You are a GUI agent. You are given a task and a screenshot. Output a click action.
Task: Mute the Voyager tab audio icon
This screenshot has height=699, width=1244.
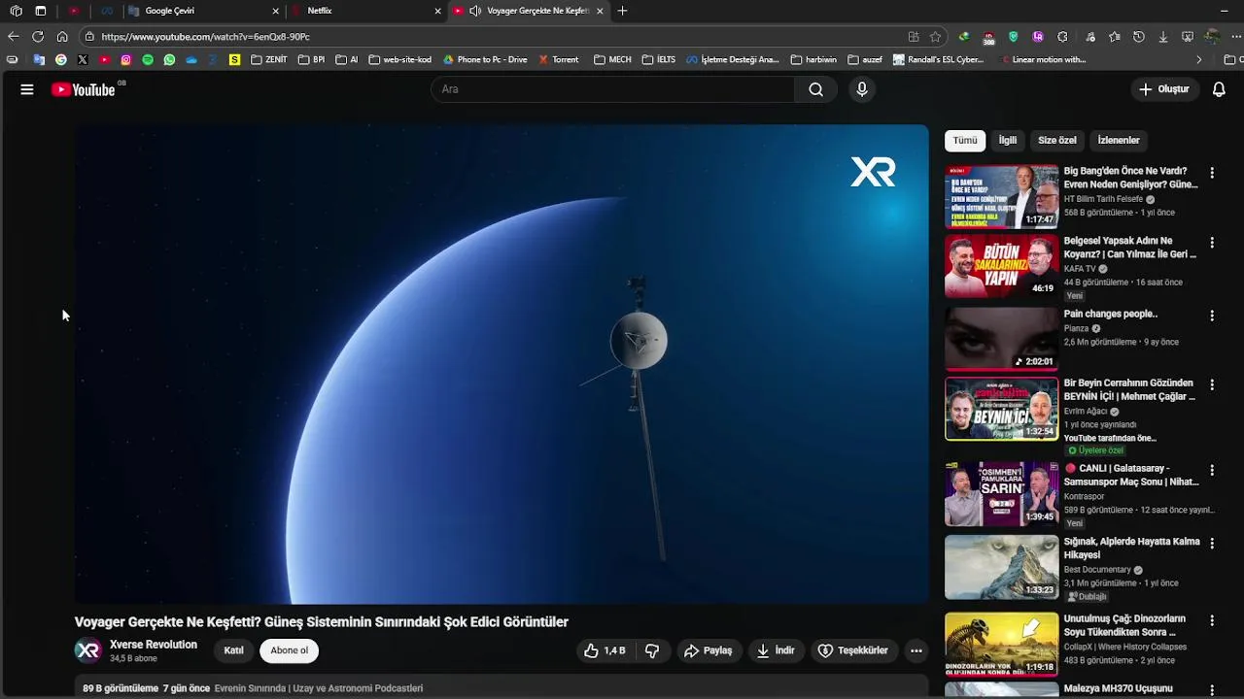coord(475,11)
